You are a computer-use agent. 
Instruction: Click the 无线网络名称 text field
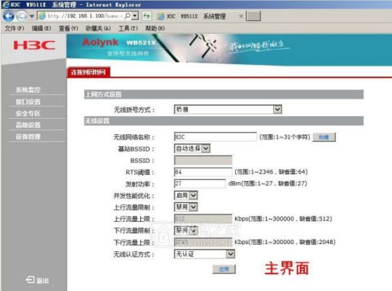(x=215, y=136)
